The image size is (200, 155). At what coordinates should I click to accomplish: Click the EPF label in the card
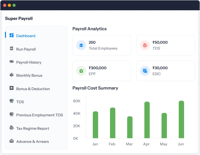tap(92, 74)
